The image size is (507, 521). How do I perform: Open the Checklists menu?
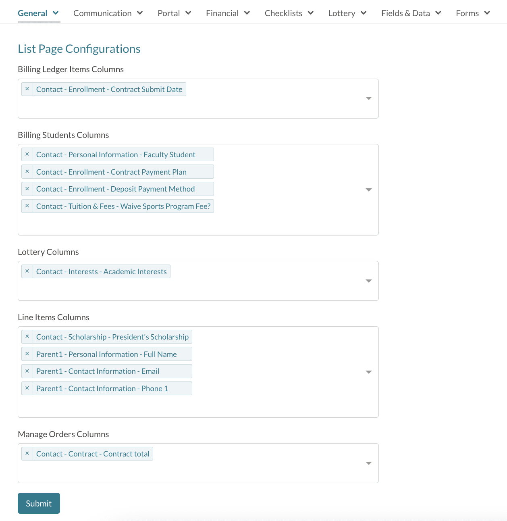tap(289, 13)
